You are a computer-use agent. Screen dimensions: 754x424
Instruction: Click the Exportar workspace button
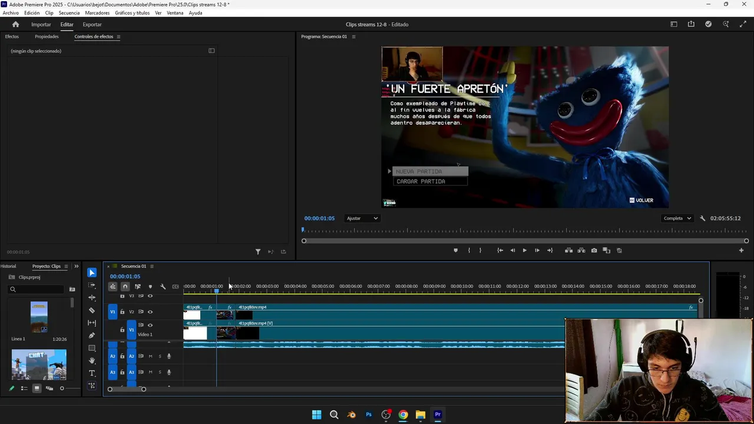(x=92, y=24)
